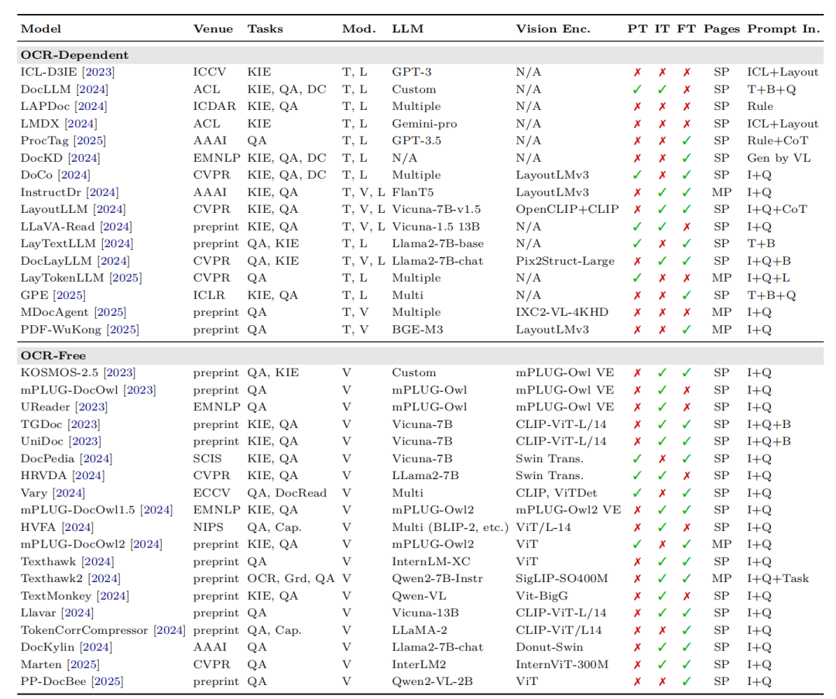Click the "QA, DocRead" tasks cell

tap(287, 493)
